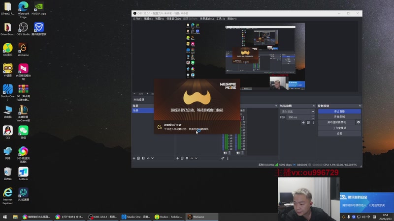Open the 微信 WeChat desktop icon
394x221 pixels.
(x=23, y=132)
